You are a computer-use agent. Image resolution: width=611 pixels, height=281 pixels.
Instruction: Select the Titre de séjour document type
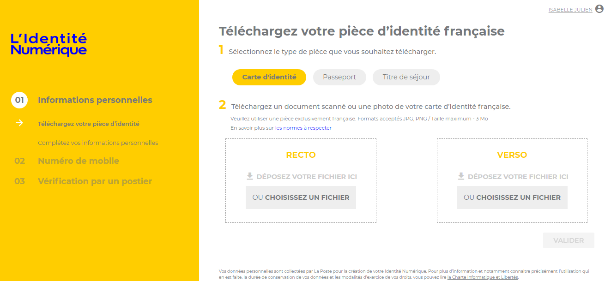coord(406,77)
